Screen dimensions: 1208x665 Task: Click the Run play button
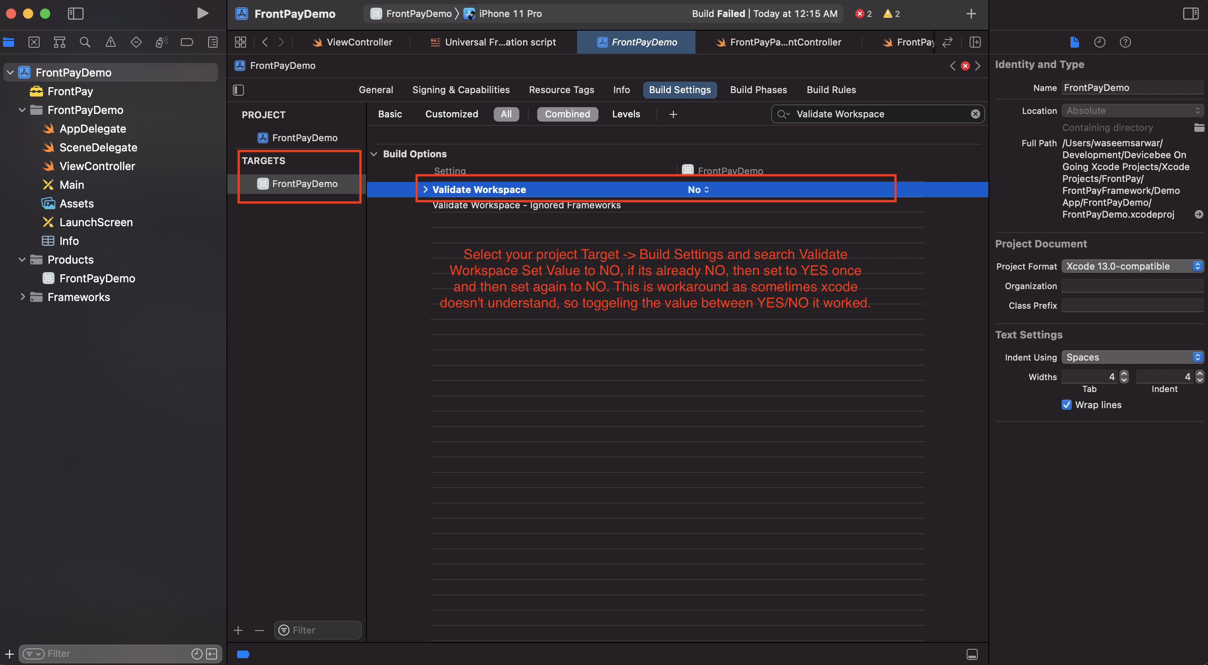(x=202, y=14)
